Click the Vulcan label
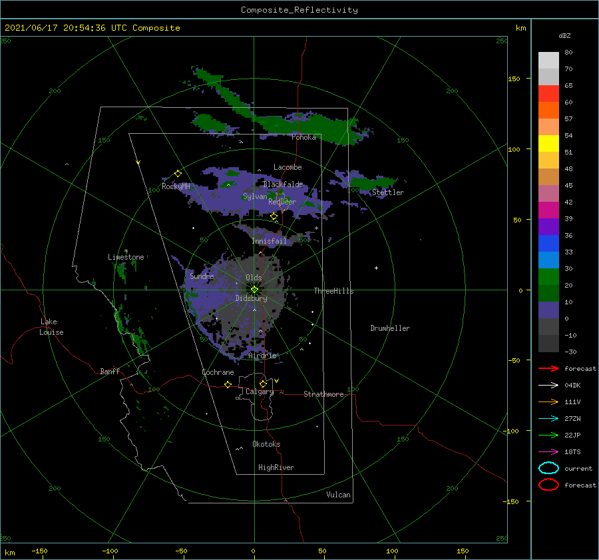Image resolution: width=599 pixels, height=560 pixels. click(x=339, y=495)
